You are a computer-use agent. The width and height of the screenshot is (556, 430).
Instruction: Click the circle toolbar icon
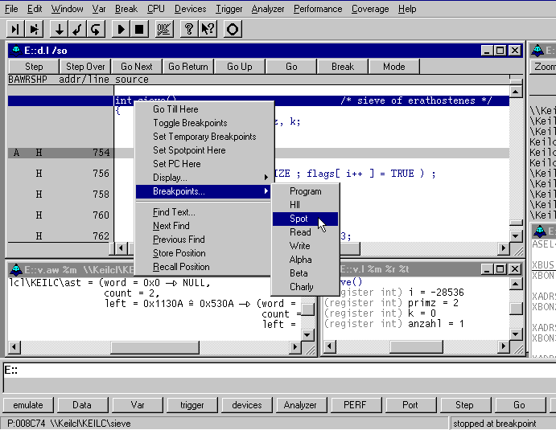233,29
